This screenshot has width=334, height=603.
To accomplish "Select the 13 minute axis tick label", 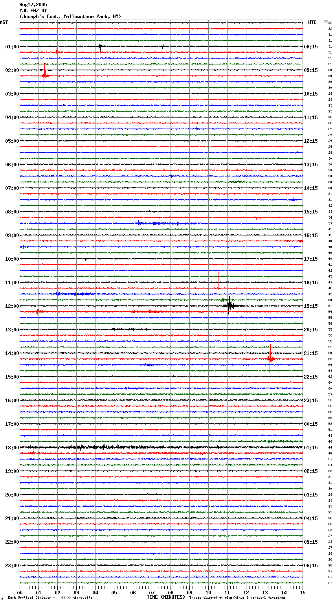I will 265,592.
